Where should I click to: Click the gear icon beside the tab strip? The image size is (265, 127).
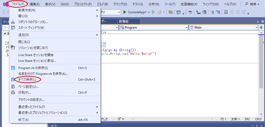pyautogui.click(x=262, y=22)
